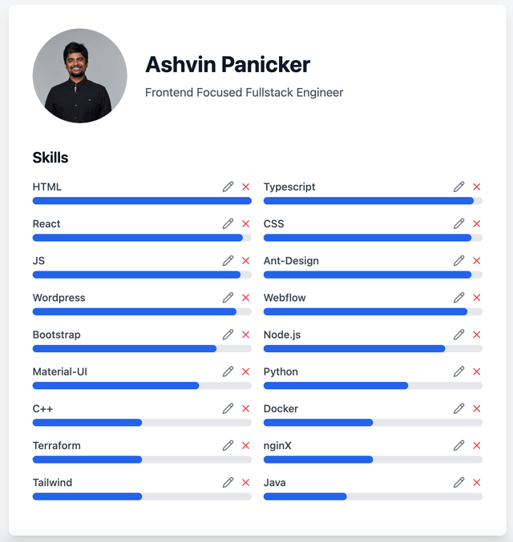Edit the Wordpress skill entry
The height and width of the screenshot is (542, 513).
coord(228,298)
